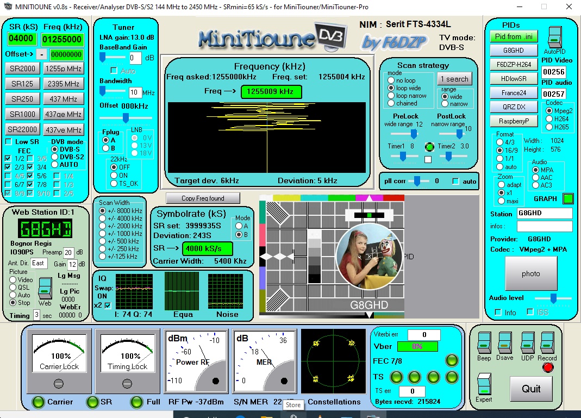The width and height of the screenshot is (581, 418).
Task: Click the received test card video preview
Action: coord(332,257)
